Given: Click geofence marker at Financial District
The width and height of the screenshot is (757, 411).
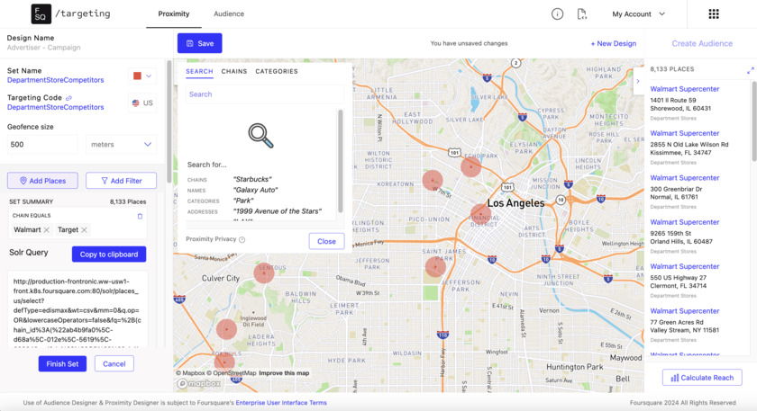Looking at the screenshot, I should (480, 213).
